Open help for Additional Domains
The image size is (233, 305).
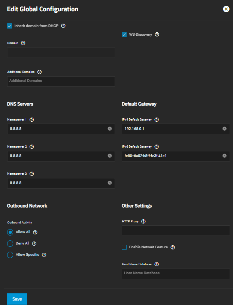click(39, 72)
